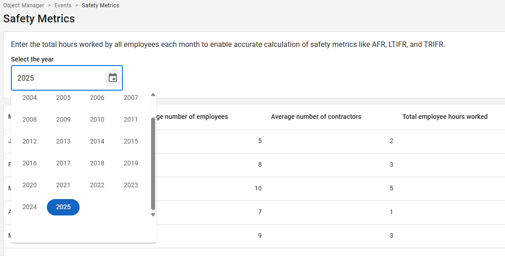Select year 2023 in the dropdown

131,185
